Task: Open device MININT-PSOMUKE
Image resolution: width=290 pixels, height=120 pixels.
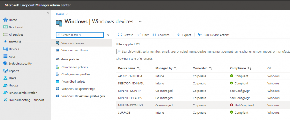Action: [130, 105]
